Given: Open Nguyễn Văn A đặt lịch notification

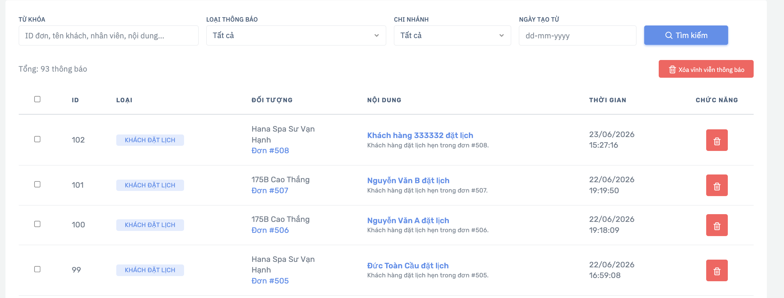Looking at the screenshot, I should pyautogui.click(x=408, y=221).
